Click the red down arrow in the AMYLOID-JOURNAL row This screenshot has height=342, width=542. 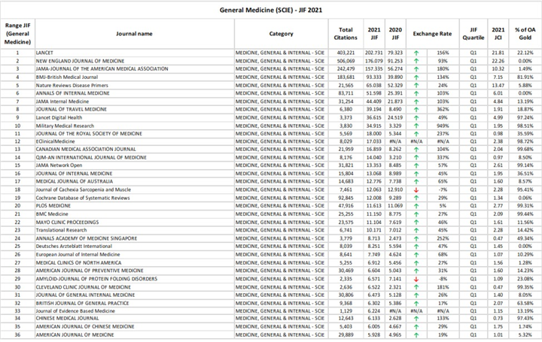point(416,279)
